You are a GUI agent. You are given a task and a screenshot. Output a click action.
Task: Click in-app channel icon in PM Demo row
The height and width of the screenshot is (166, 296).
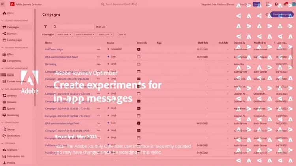coord(139,49)
